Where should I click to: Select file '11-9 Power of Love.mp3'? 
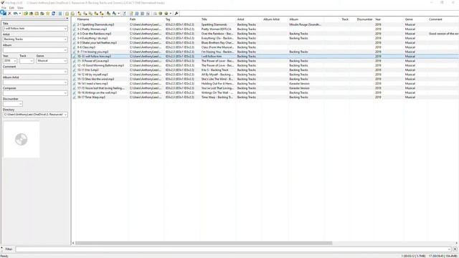click(93, 61)
